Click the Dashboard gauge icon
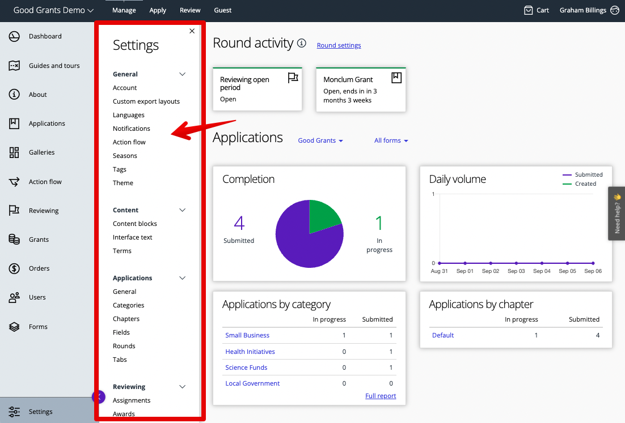Viewport: 625px width, 423px height. [x=14, y=37]
